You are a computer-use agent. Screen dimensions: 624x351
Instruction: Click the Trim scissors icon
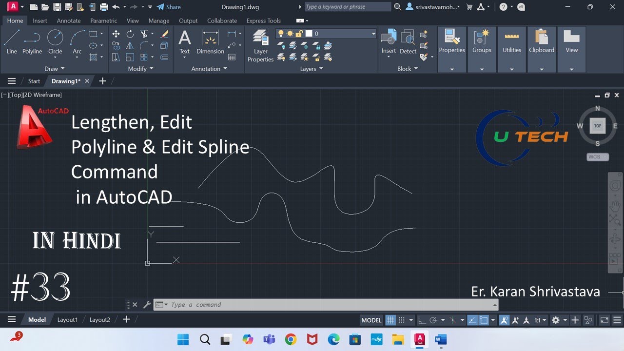click(x=144, y=34)
